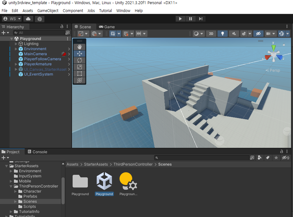Screen dimensions: 293x217
Task: Open the GameObject menu
Action: click(x=48, y=11)
